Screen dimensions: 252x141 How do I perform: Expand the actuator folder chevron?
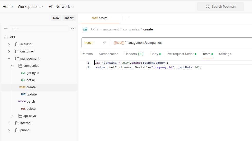point(9,44)
